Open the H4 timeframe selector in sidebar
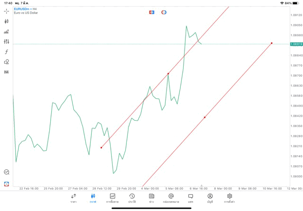 pyautogui.click(x=6, y=72)
